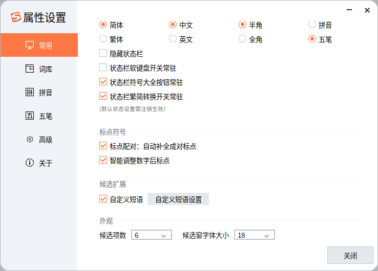Click the 高级 gear icon
Viewport: 378px width, 271px height.
click(30, 139)
